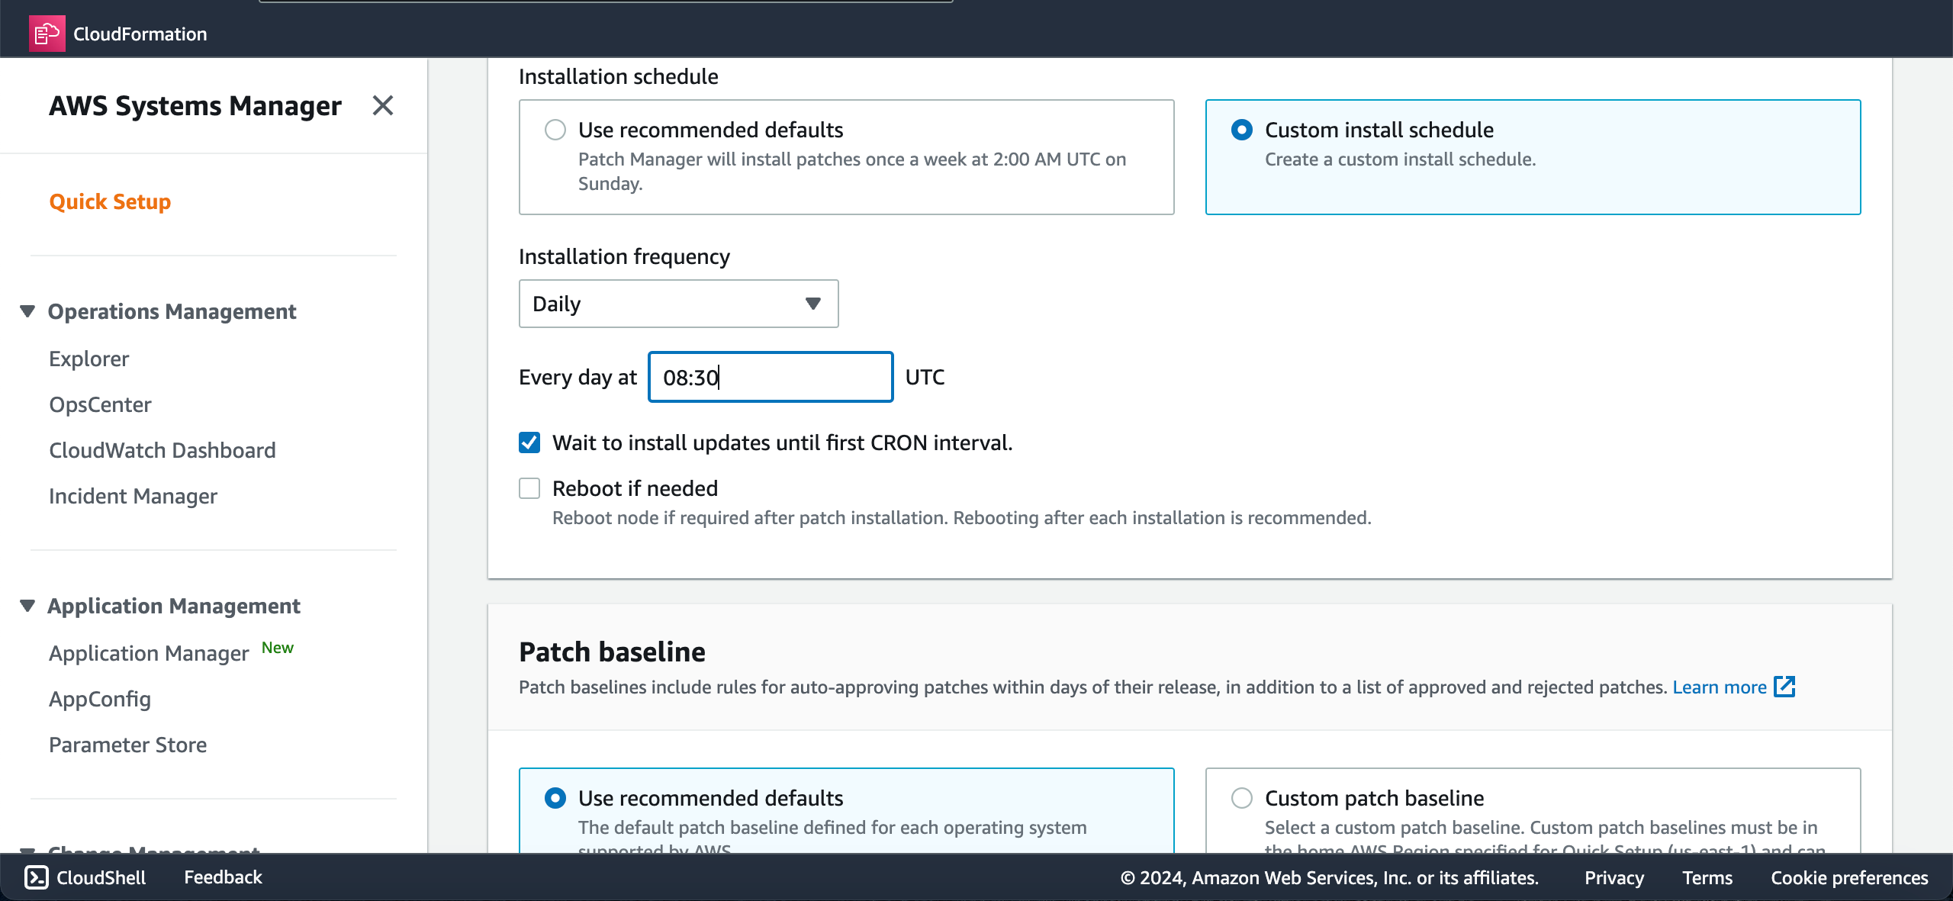1953x901 pixels.
Task: Open OpsCenter in the sidebar
Action: tap(100, 404)
